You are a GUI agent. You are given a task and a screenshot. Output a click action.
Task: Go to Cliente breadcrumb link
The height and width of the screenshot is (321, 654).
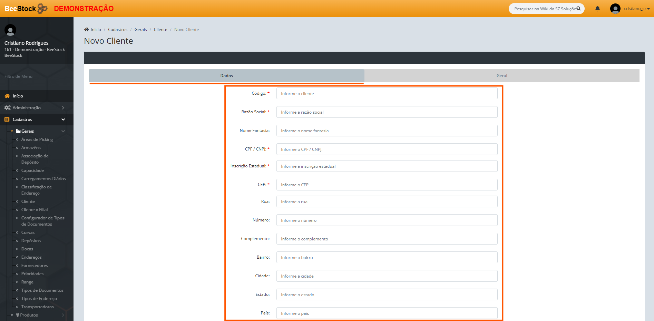pyautogui.click(x=160, y=30)
